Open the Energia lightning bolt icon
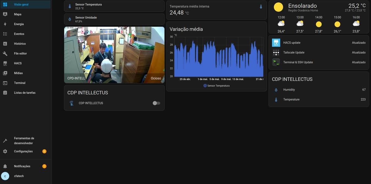This screenshot has height=184, width=371. tap(5, 24)
